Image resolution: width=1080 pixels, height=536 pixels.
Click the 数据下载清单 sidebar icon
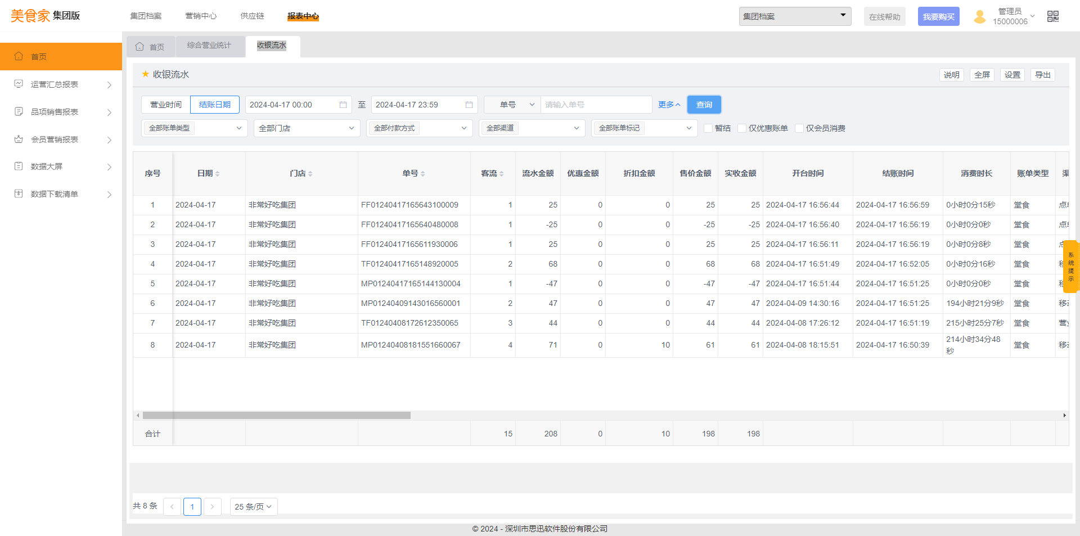pos(19,193)
